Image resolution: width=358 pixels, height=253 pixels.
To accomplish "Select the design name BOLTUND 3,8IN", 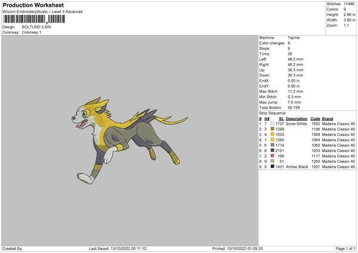I will tap(36, 27).
